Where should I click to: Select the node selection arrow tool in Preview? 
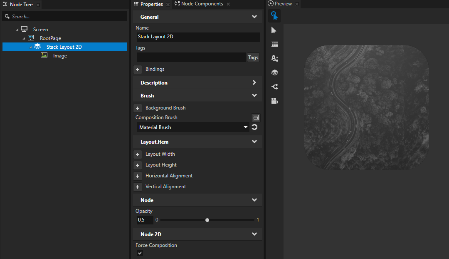tap(274, 30)
